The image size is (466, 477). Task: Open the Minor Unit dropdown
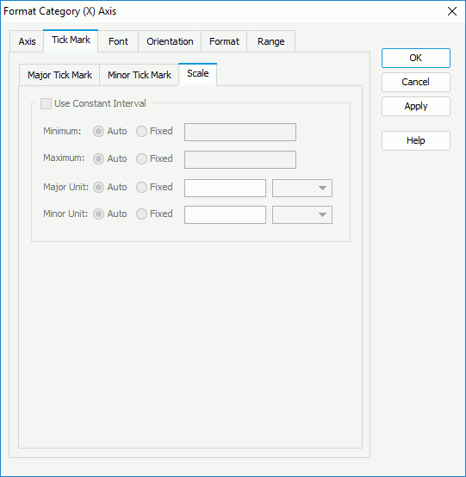pyautogui.click(x=302, y=214)
